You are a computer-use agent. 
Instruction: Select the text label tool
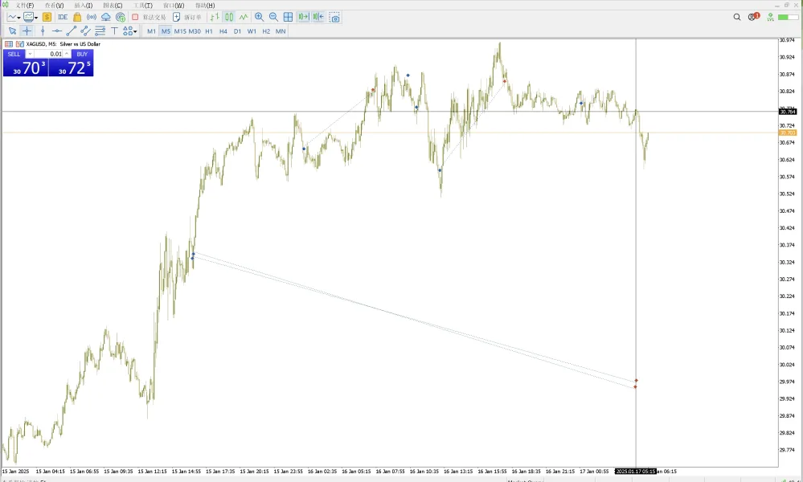114,31
